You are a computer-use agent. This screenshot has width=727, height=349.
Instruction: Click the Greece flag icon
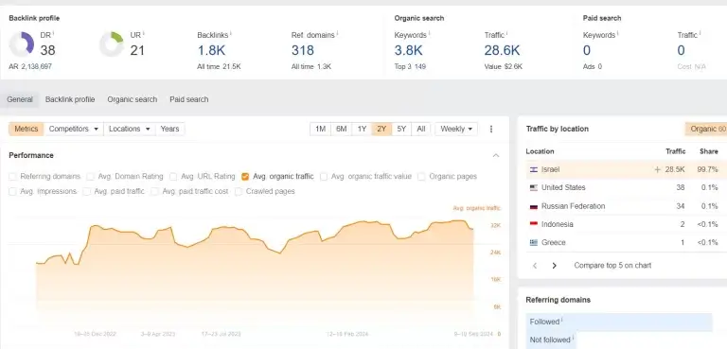(x=533, y=242)
